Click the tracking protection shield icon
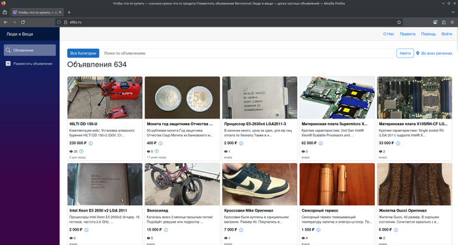458x245 pixels. point(59,22)
